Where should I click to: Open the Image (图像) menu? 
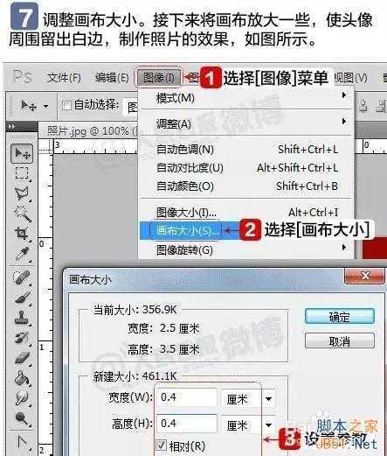[x=159, y=78]
